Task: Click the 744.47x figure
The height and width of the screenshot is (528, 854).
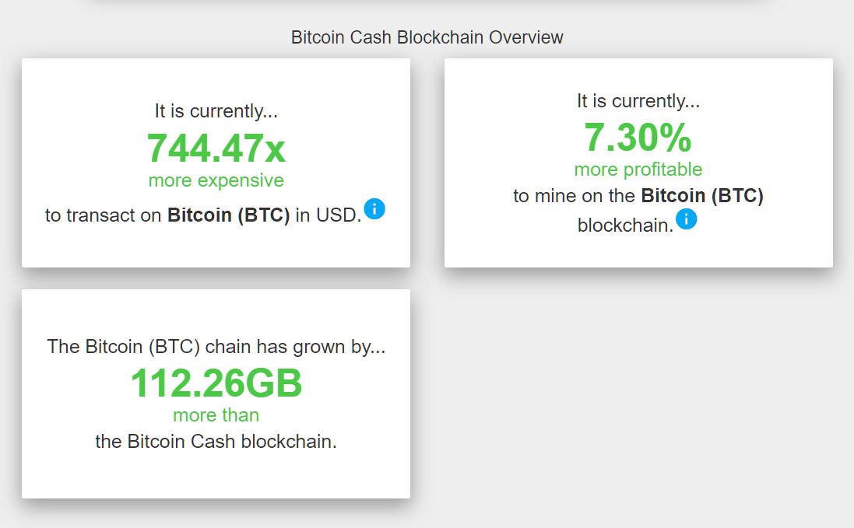Action: (x=216, y=148)
